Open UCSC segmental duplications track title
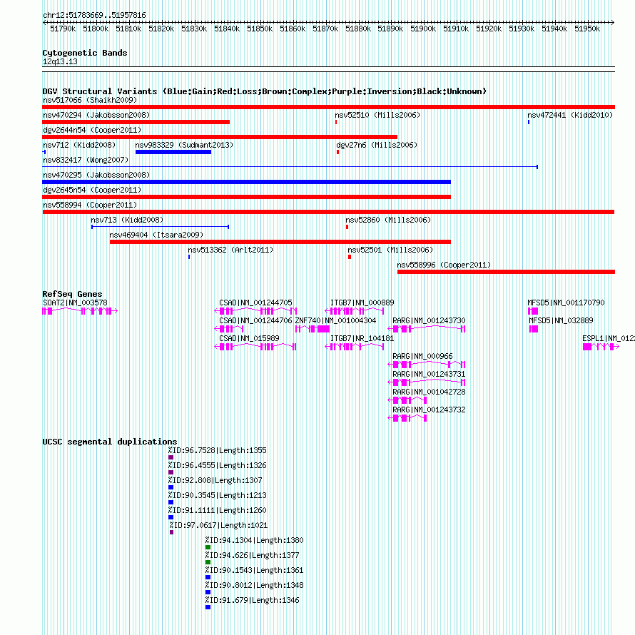The height and width of the screenshot is (635, 635). pyautogui.click(x=110, y=442)
